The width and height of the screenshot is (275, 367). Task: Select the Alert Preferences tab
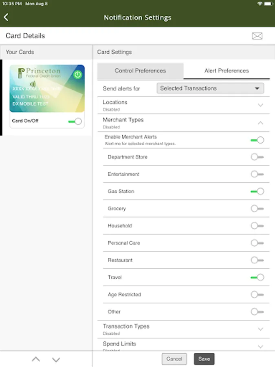227,71
